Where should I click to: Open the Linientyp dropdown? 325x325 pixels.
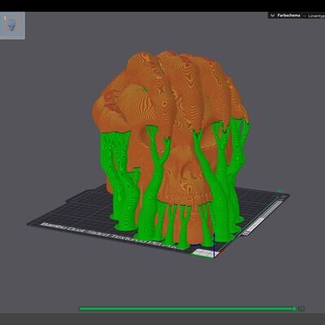click(315, 16)
